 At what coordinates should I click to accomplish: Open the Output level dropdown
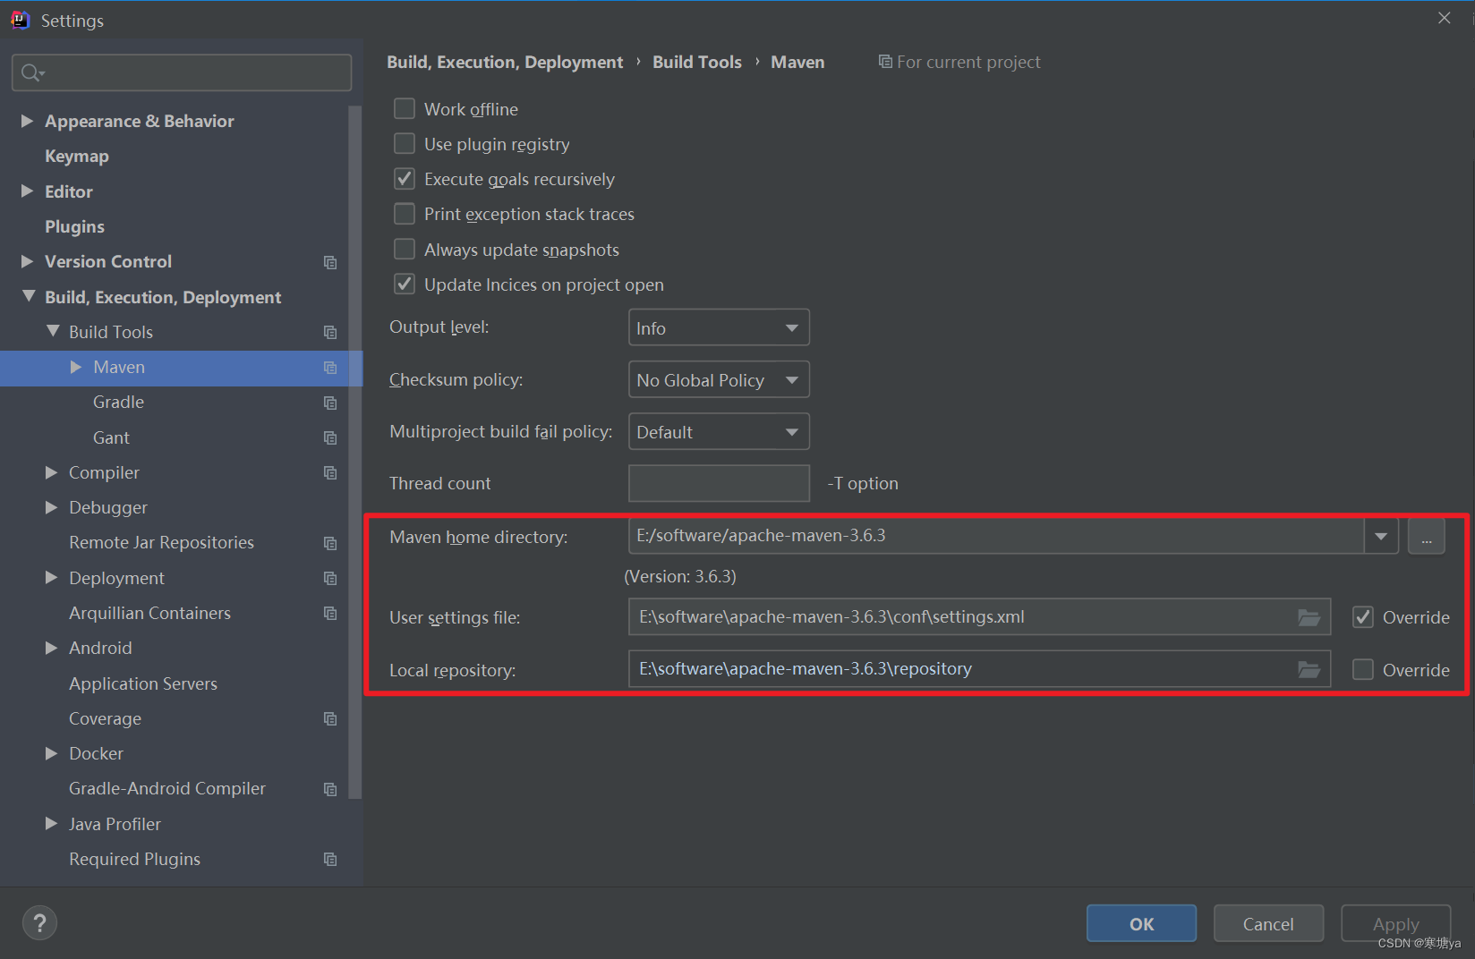[x=719, y=327]
